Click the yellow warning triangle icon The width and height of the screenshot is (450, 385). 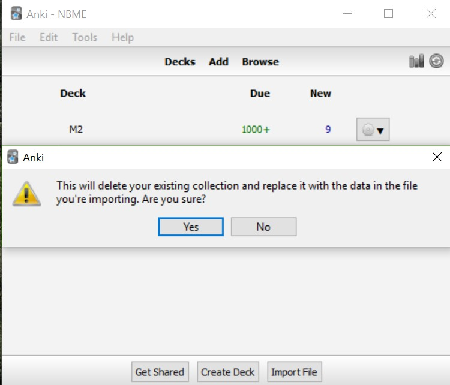click(x=26, y=194)
